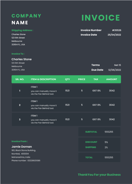Click the white NAME heading

coord(20,23)
